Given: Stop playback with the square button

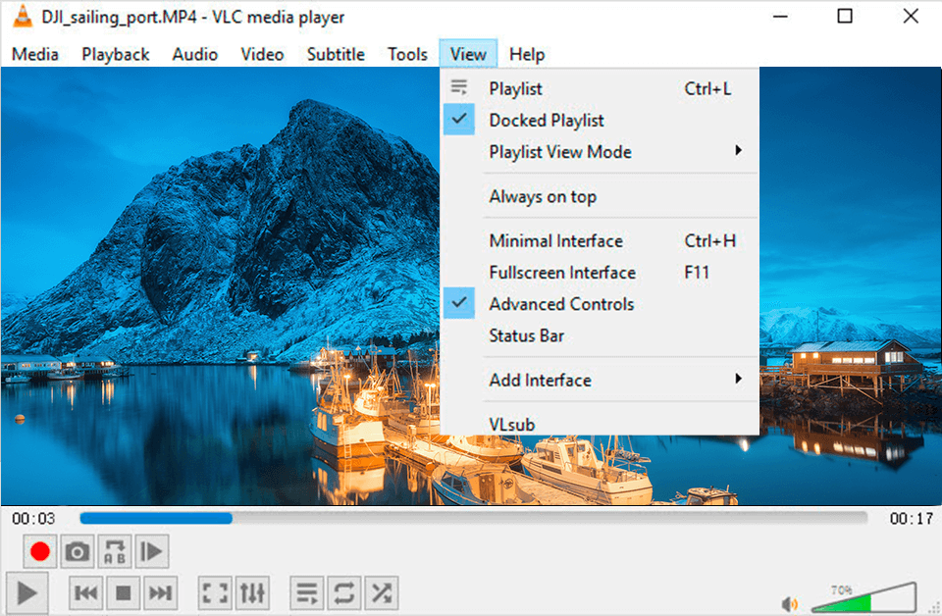Looking at the screenshot, I should click(x=124, y=592).
